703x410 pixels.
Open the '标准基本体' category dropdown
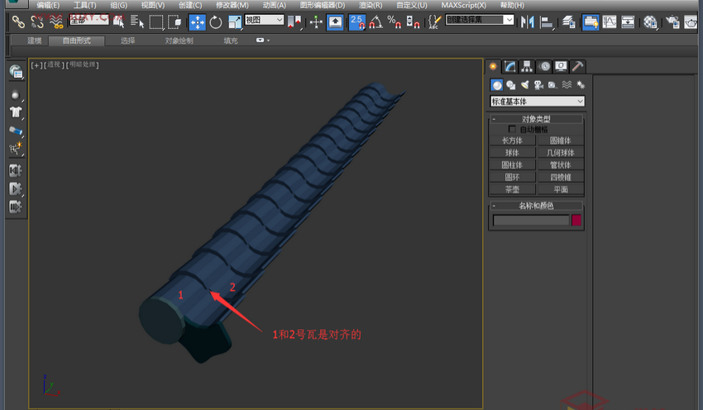[x=537, y=102]
